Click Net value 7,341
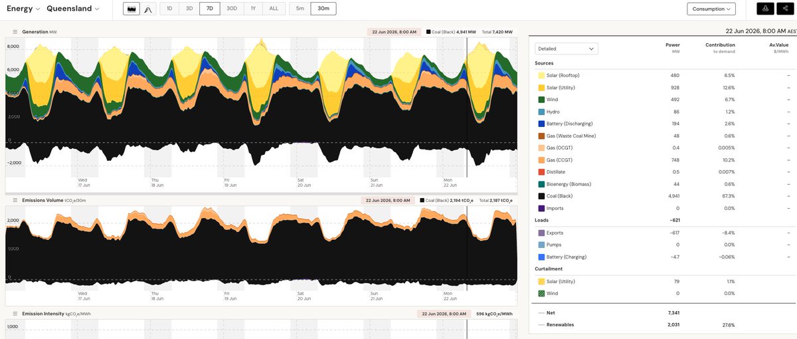The image size is (797, 339). (672, 312)
